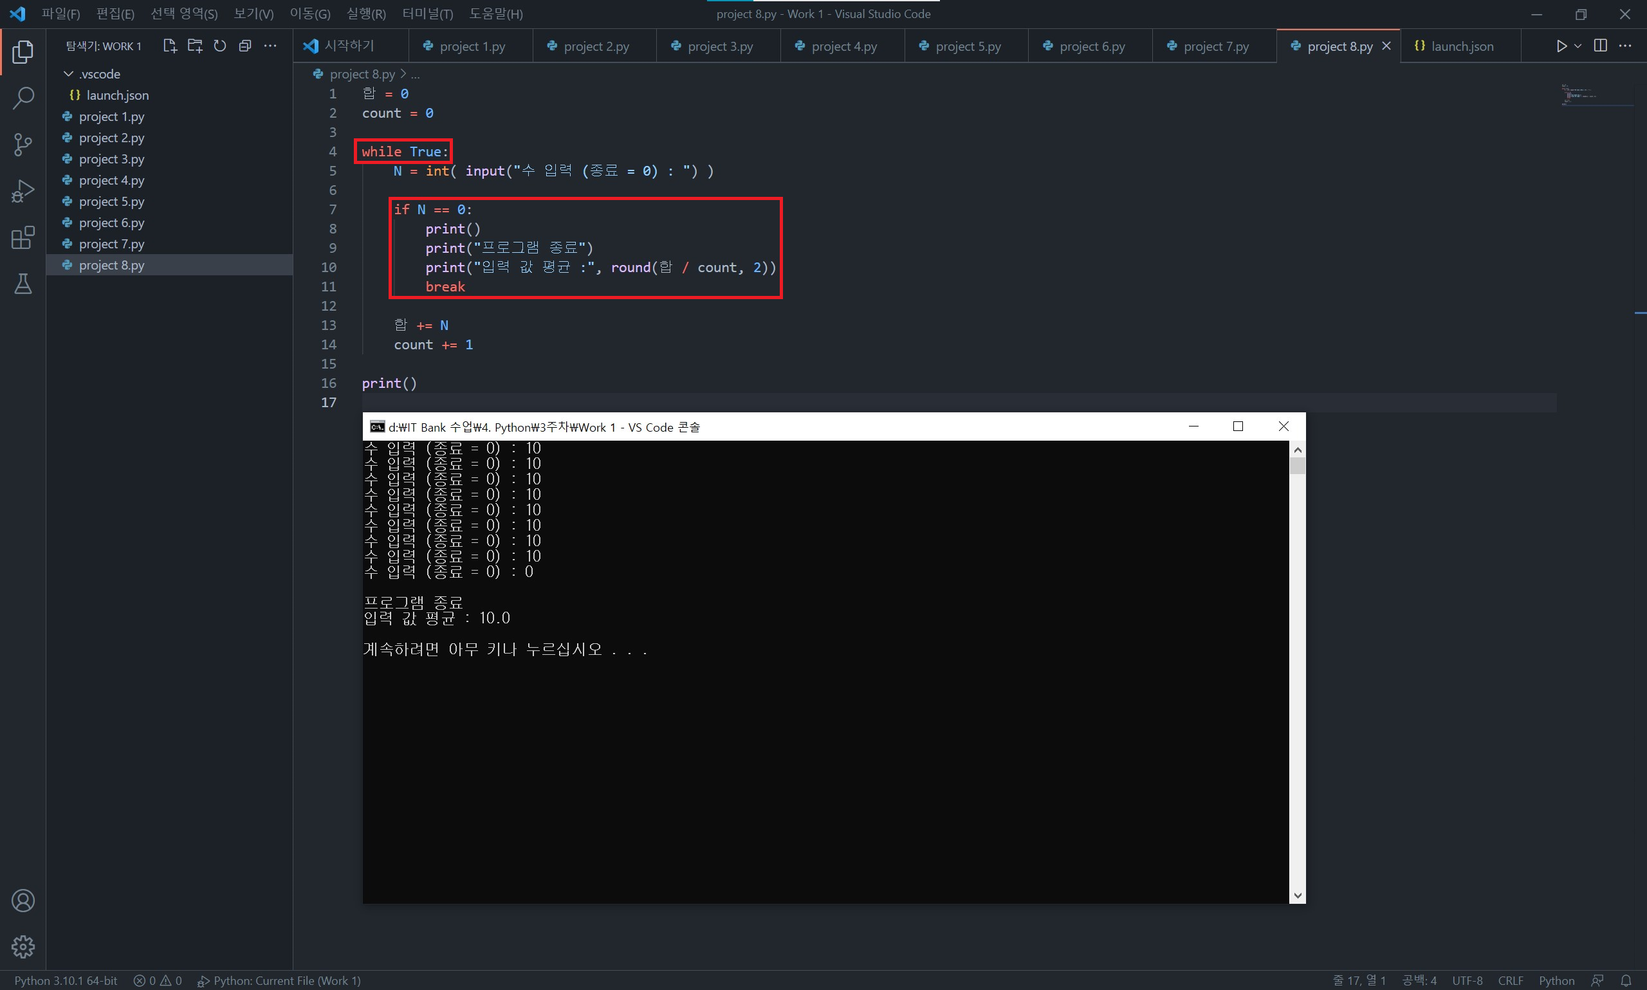The image size is (1647, 990).
Task: Click the New File icon in explorer
Action: tap(169, 46)
